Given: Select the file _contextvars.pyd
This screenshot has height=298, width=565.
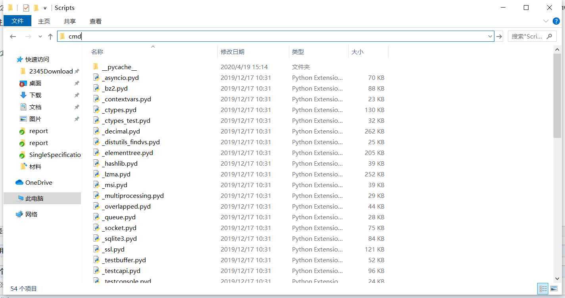Looking at the screenshot, I should click(126, 99).
